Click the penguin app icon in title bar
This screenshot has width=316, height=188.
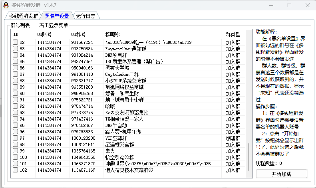[5, 5]
